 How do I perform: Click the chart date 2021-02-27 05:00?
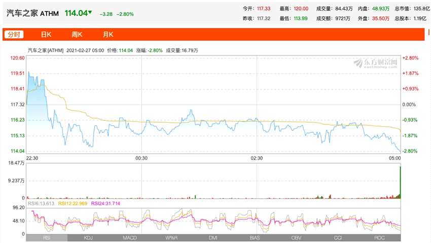click(85, 51)
